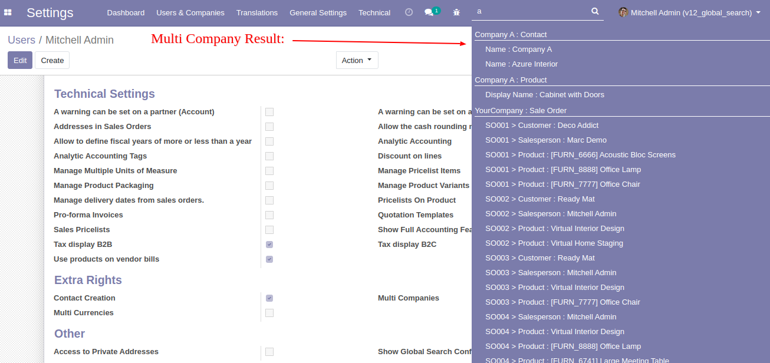Check the Pro-forma Invoices checkbox
The image size is (770, 363).
(269, 215)
